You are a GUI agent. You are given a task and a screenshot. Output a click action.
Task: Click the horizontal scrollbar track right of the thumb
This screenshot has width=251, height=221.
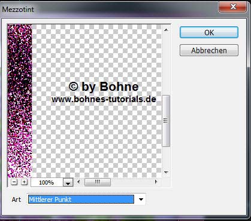coord(132,182)
